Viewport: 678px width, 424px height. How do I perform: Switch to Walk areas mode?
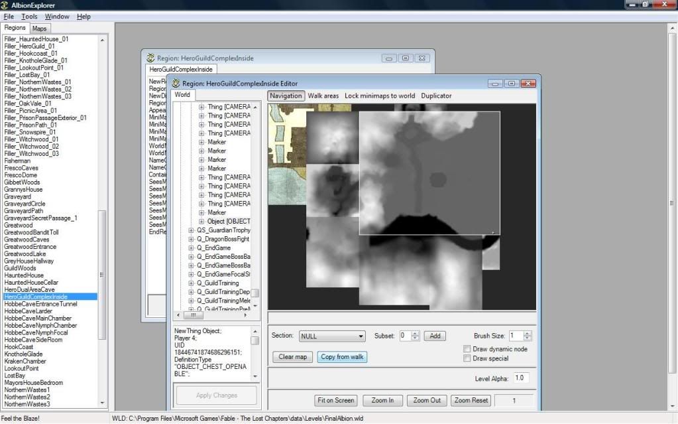point(323,96)
